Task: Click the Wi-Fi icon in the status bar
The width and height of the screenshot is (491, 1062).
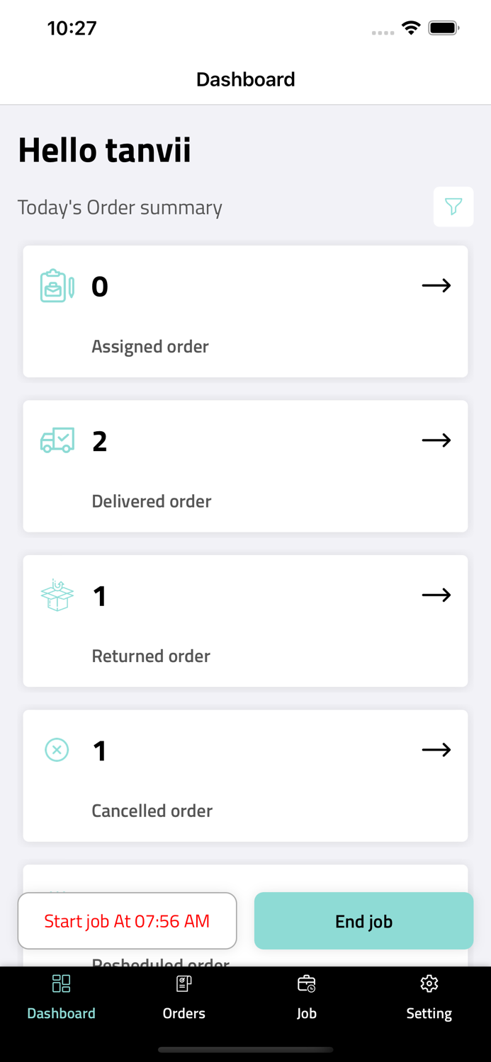Action: tap(411, 28)
